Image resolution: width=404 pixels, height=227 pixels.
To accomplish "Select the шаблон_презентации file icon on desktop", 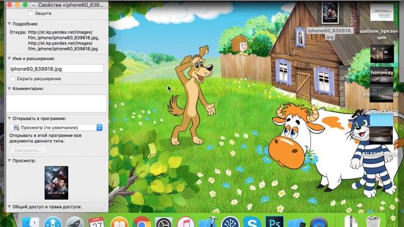I will (382, 13).
